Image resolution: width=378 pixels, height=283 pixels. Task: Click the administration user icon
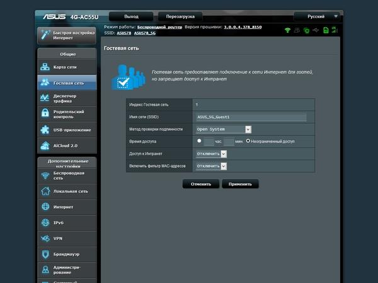(45, 270)
